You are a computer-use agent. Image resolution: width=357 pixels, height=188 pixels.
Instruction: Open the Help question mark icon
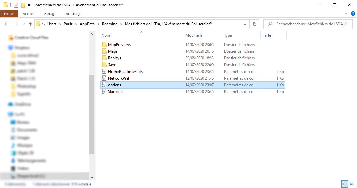pos(353,14)
